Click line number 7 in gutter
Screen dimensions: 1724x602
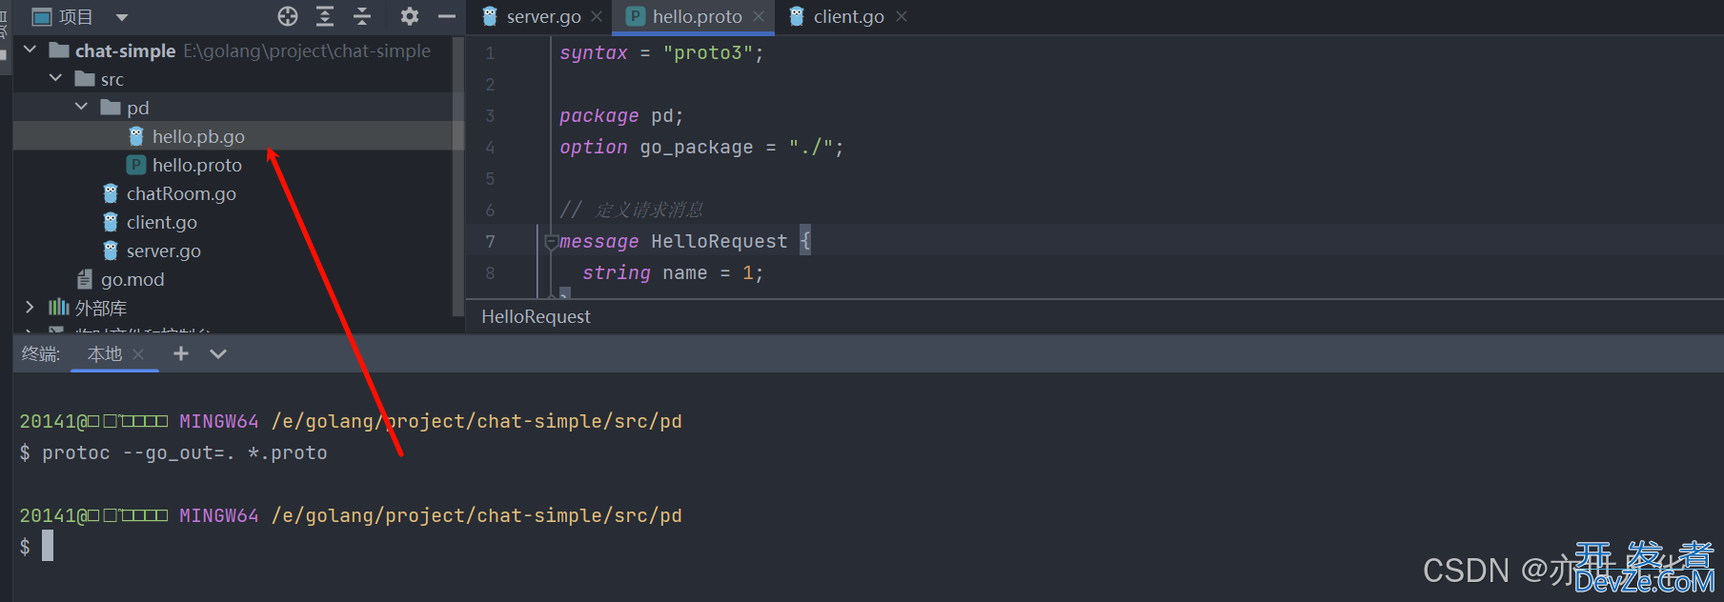click(x=490, y=242)
